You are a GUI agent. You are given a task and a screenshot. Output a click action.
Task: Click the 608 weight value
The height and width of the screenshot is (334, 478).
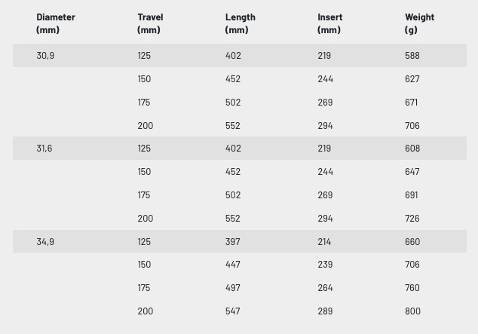(x=412, y=149)
